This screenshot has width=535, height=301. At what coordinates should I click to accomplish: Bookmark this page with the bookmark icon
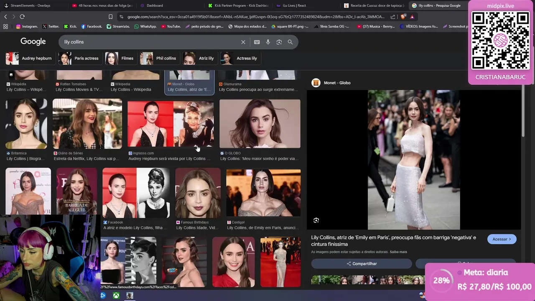click(110, 17)
